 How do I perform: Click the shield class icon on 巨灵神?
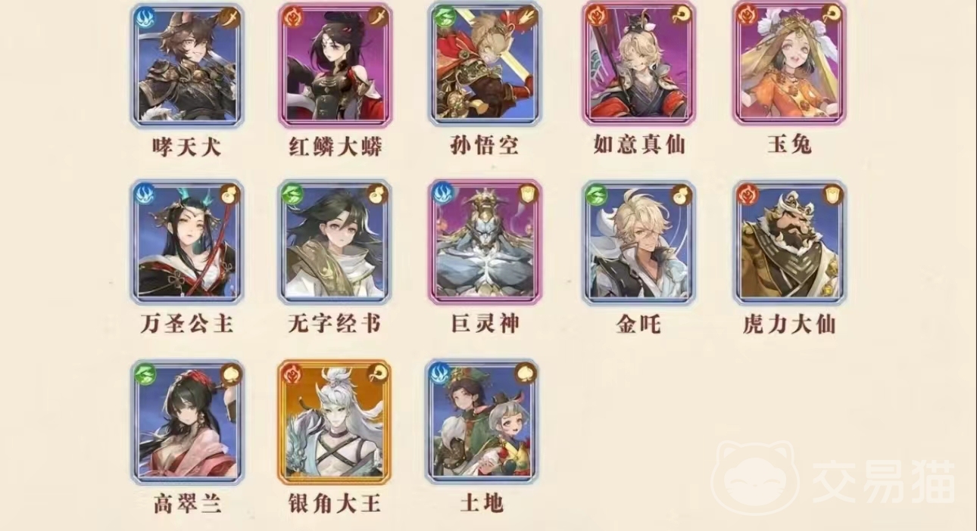pos(526,194)
